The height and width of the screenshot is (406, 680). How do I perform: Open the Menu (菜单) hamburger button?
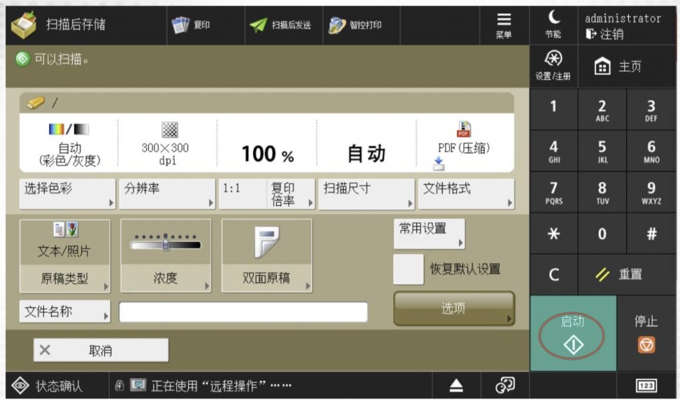pos(504,25)
